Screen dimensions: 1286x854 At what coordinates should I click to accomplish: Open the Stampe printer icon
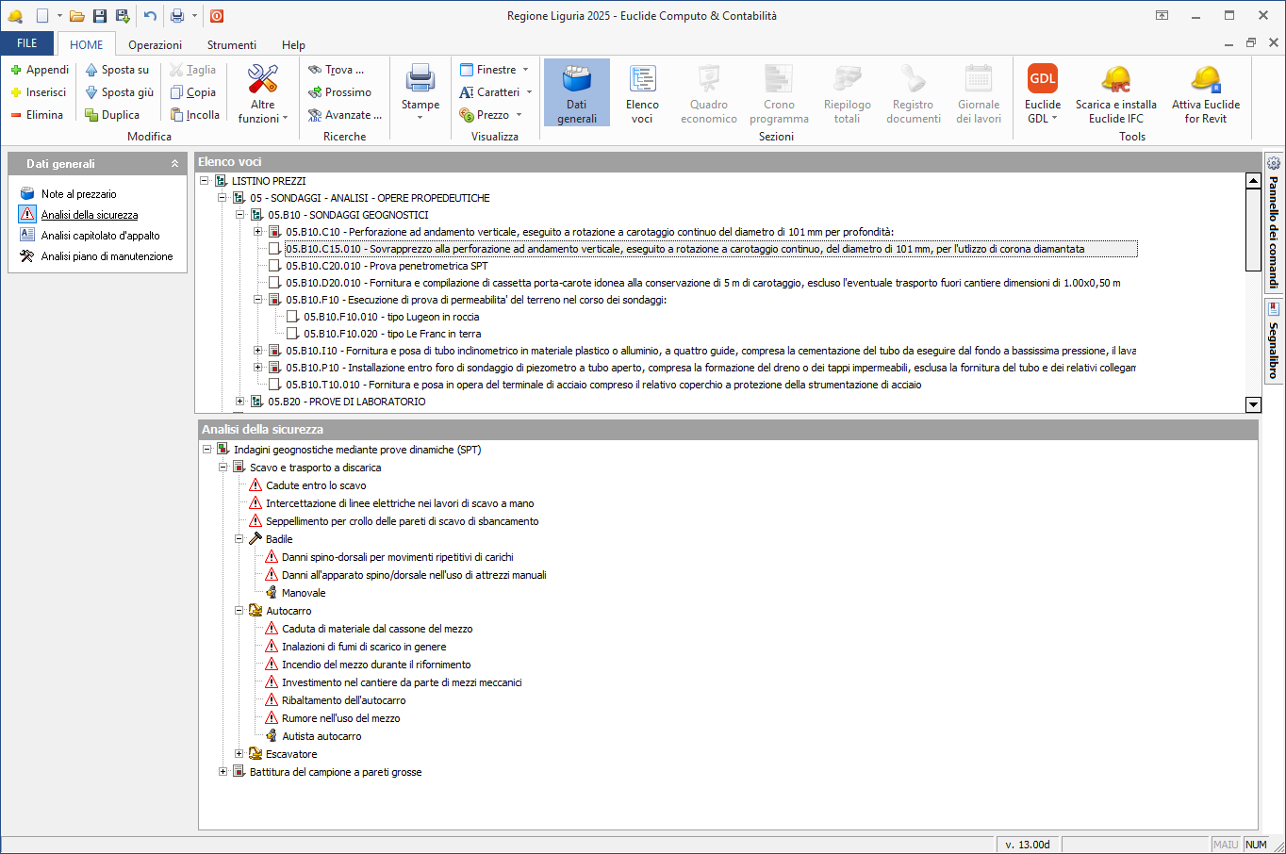point(420,80)
